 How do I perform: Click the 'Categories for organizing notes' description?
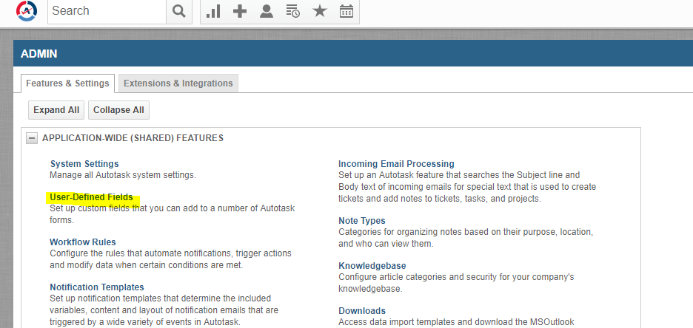[466, 238]
